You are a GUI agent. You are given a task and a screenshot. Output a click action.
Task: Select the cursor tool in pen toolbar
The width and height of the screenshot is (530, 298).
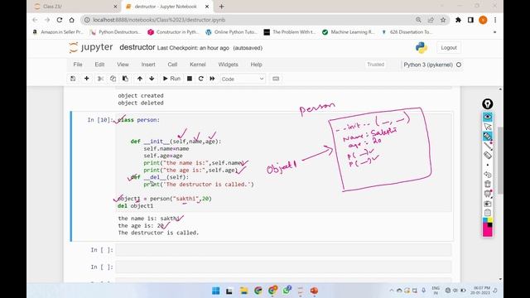coord(488,127)
